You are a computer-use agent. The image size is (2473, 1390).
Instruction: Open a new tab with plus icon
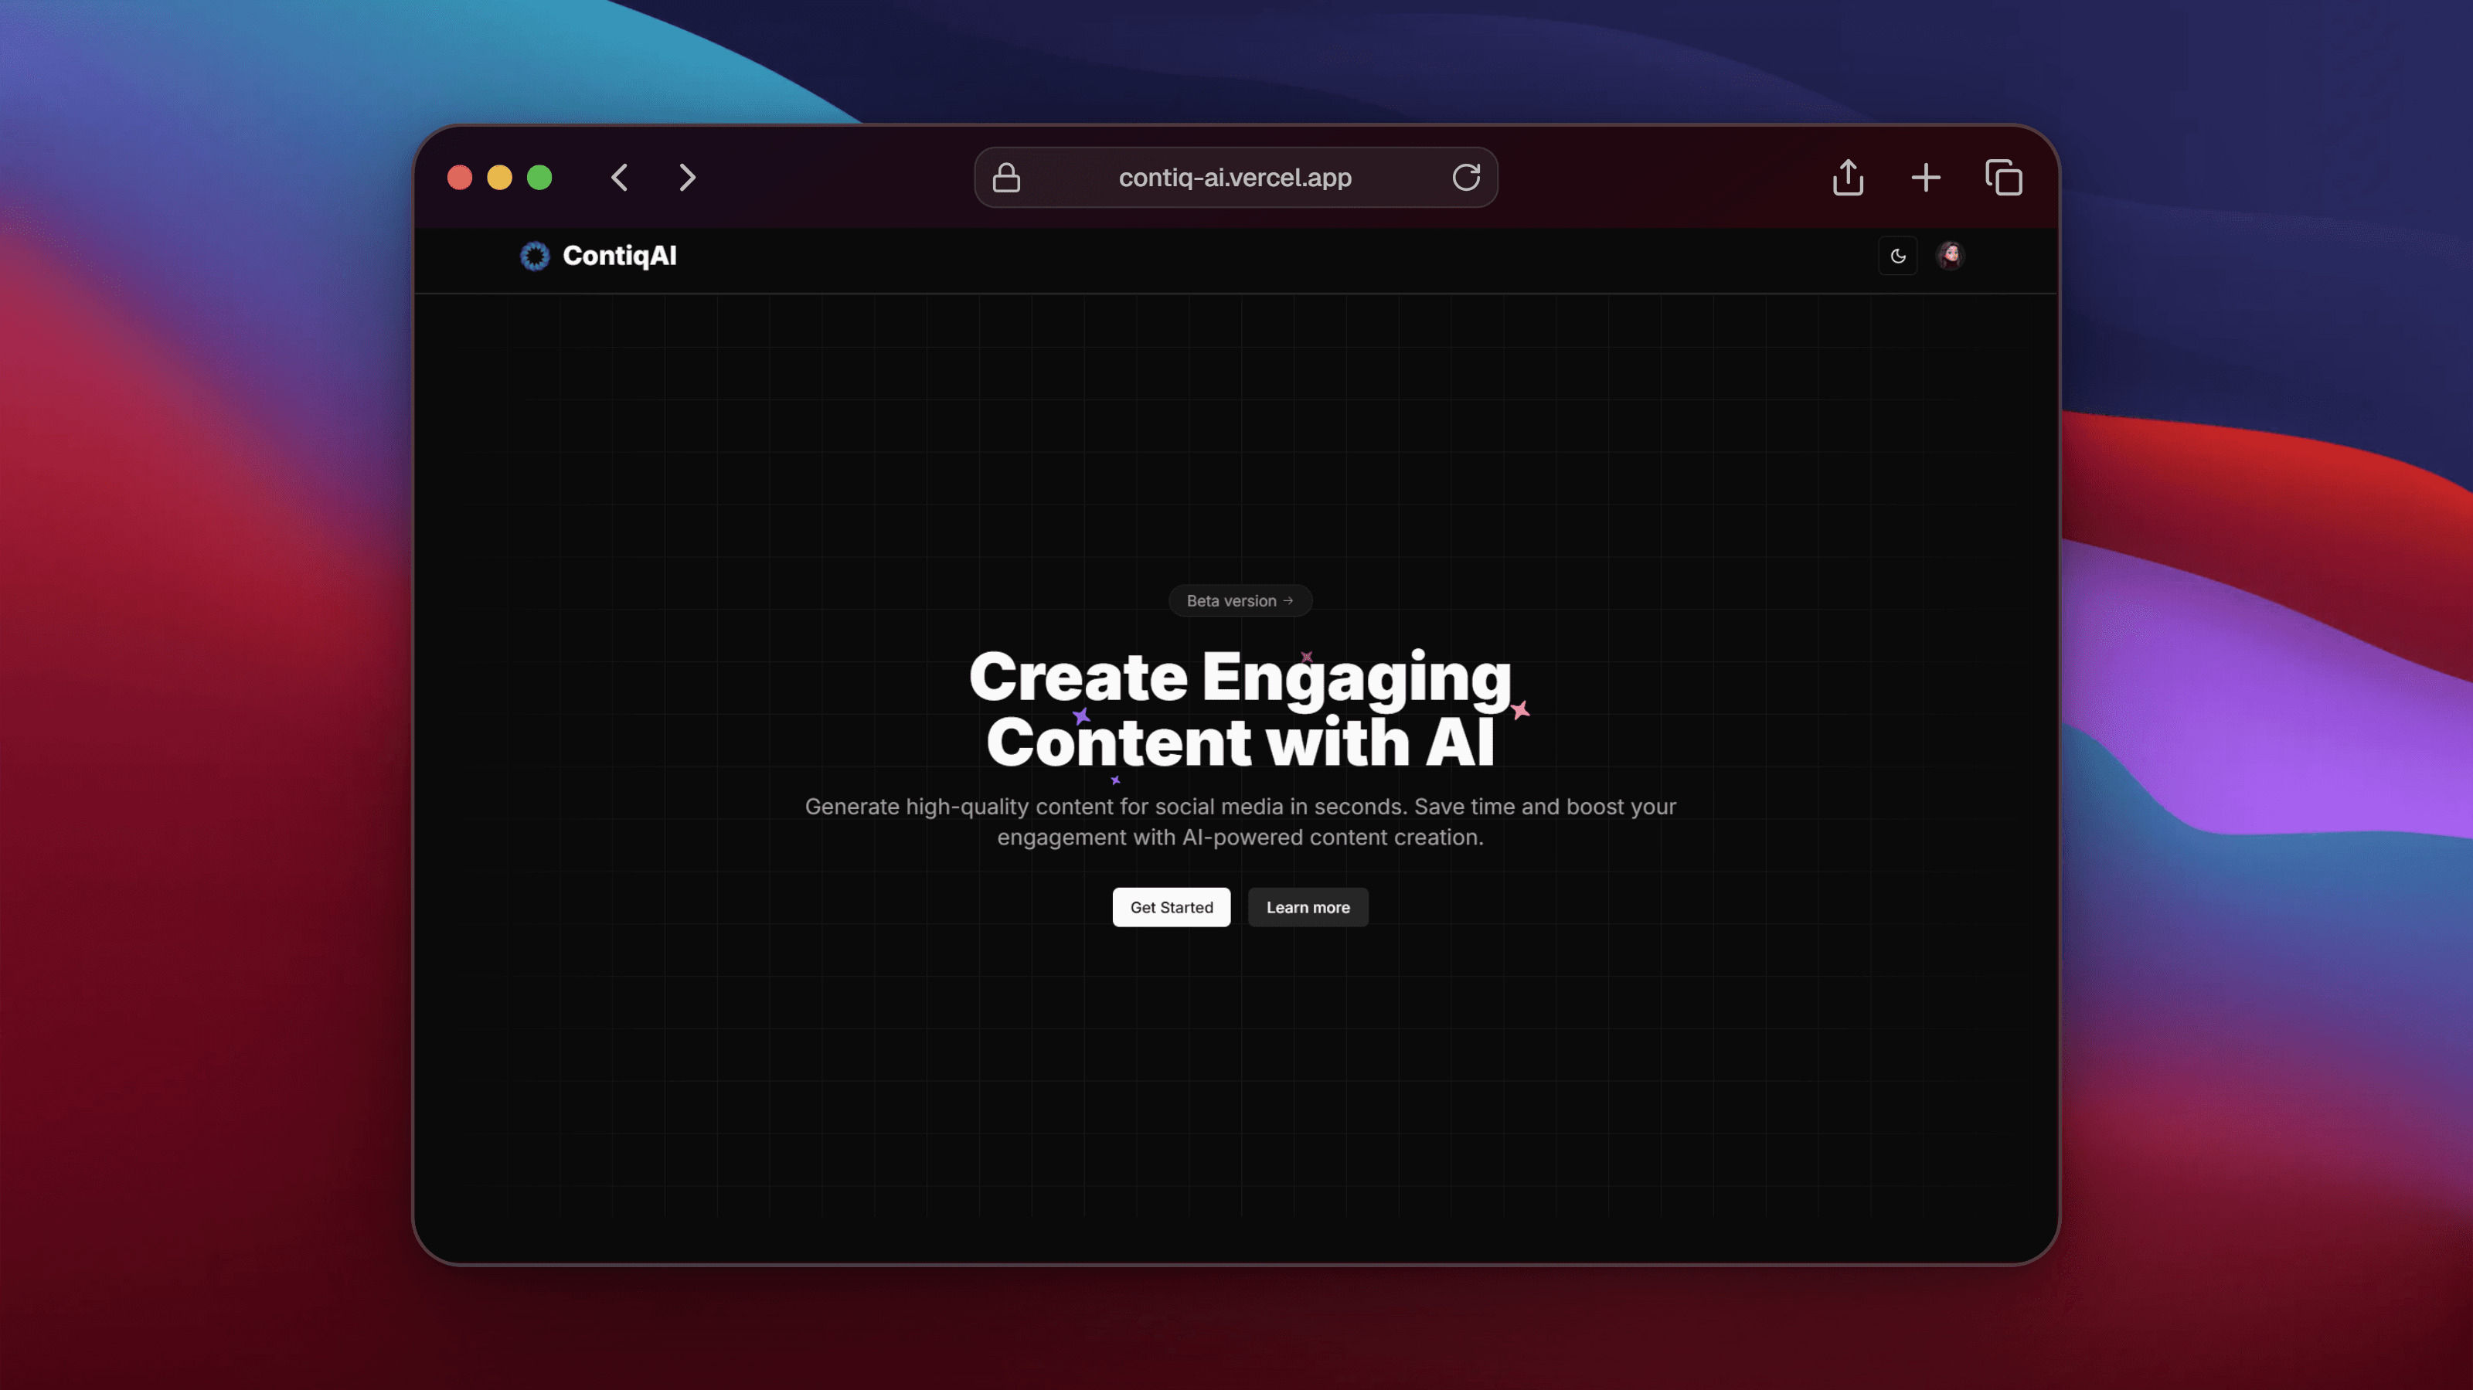tap(1926, 178)
